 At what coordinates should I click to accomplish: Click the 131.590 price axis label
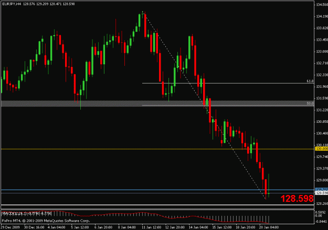(x=322, y=98)
